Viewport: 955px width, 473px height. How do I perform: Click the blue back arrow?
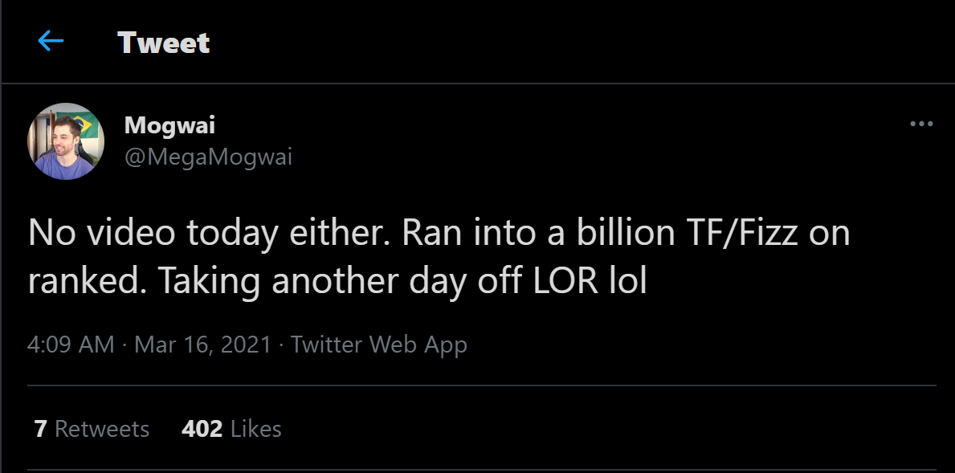click(51, 42)
